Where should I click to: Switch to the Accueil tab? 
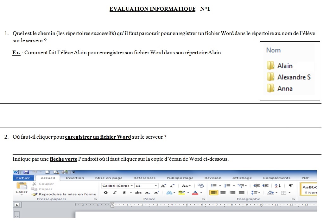[x=48, y=178]
